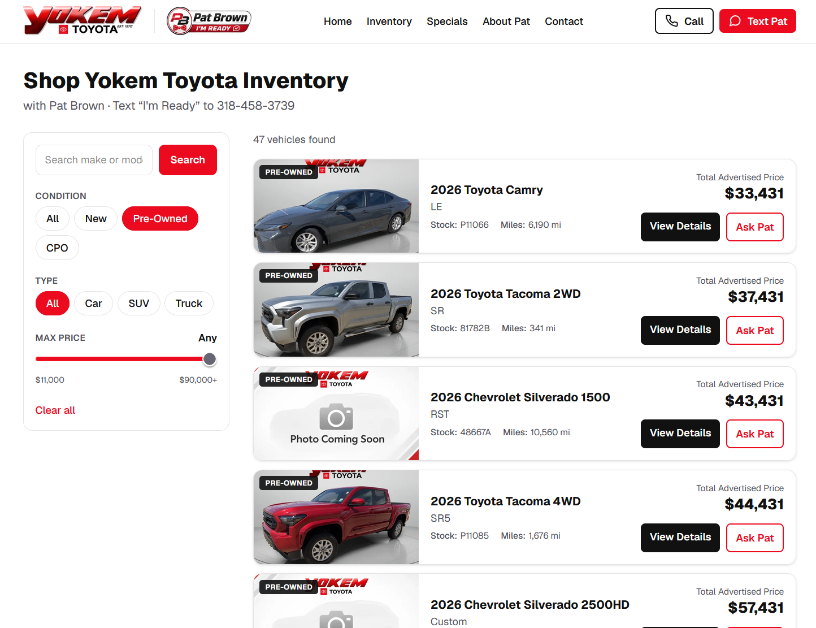
Task: Ask Pat about the Tacoma 2WD
Action: point(755,330)
